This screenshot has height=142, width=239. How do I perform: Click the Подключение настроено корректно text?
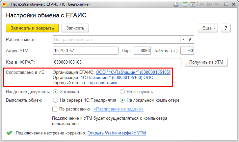tap(51, 133)
